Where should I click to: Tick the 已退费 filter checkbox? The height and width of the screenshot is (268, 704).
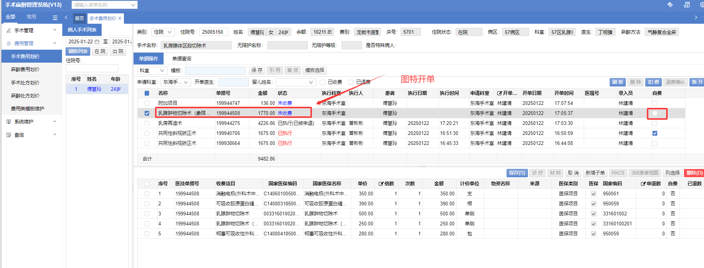click(351, 82)
